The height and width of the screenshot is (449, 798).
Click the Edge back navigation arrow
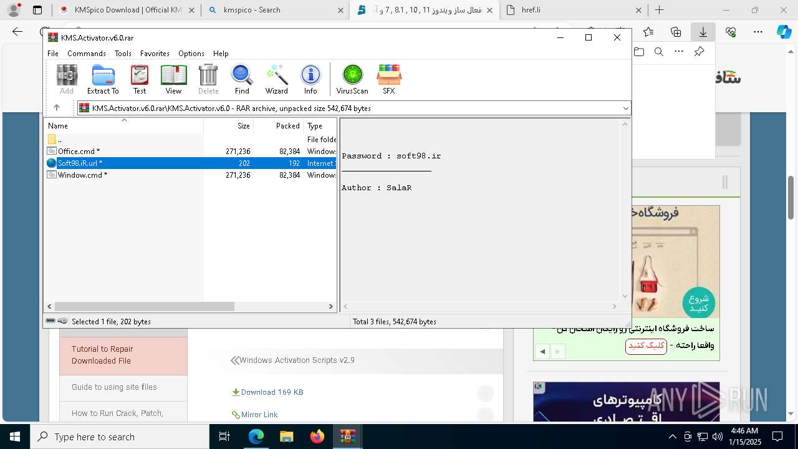pos(17,32)
